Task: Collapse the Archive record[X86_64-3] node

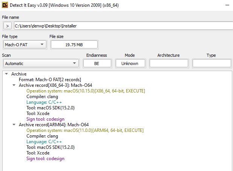Action: tap(14, 85)
